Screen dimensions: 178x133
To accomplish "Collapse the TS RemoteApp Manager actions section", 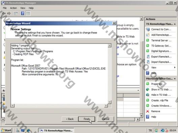I will click(x=175, y=24).
